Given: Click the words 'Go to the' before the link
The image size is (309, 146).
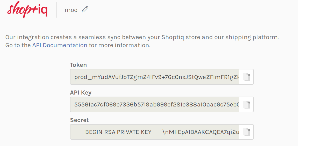Looking at the screenshot, I should 18,45.
